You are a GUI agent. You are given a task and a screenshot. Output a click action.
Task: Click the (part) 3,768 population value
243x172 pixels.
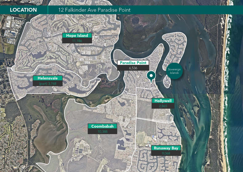pyautogui.click(x=48, y=84)
